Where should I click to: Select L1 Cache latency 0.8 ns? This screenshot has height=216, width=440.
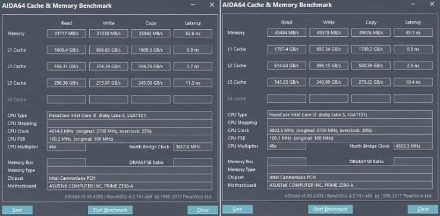click(413, 49)
